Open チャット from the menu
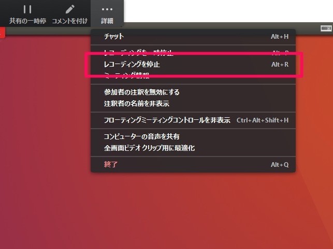This screenshot has width=333, height=249. pos(193,37)
